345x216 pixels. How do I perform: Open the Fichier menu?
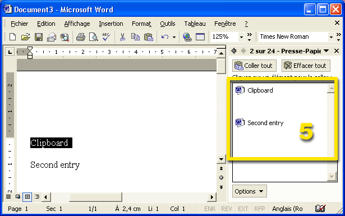coord(20,24)
